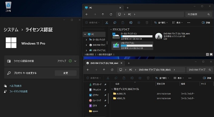The height and width of the screenshot is (117, 214).
Task: Go back in the PC window
Action: point(87,14)
